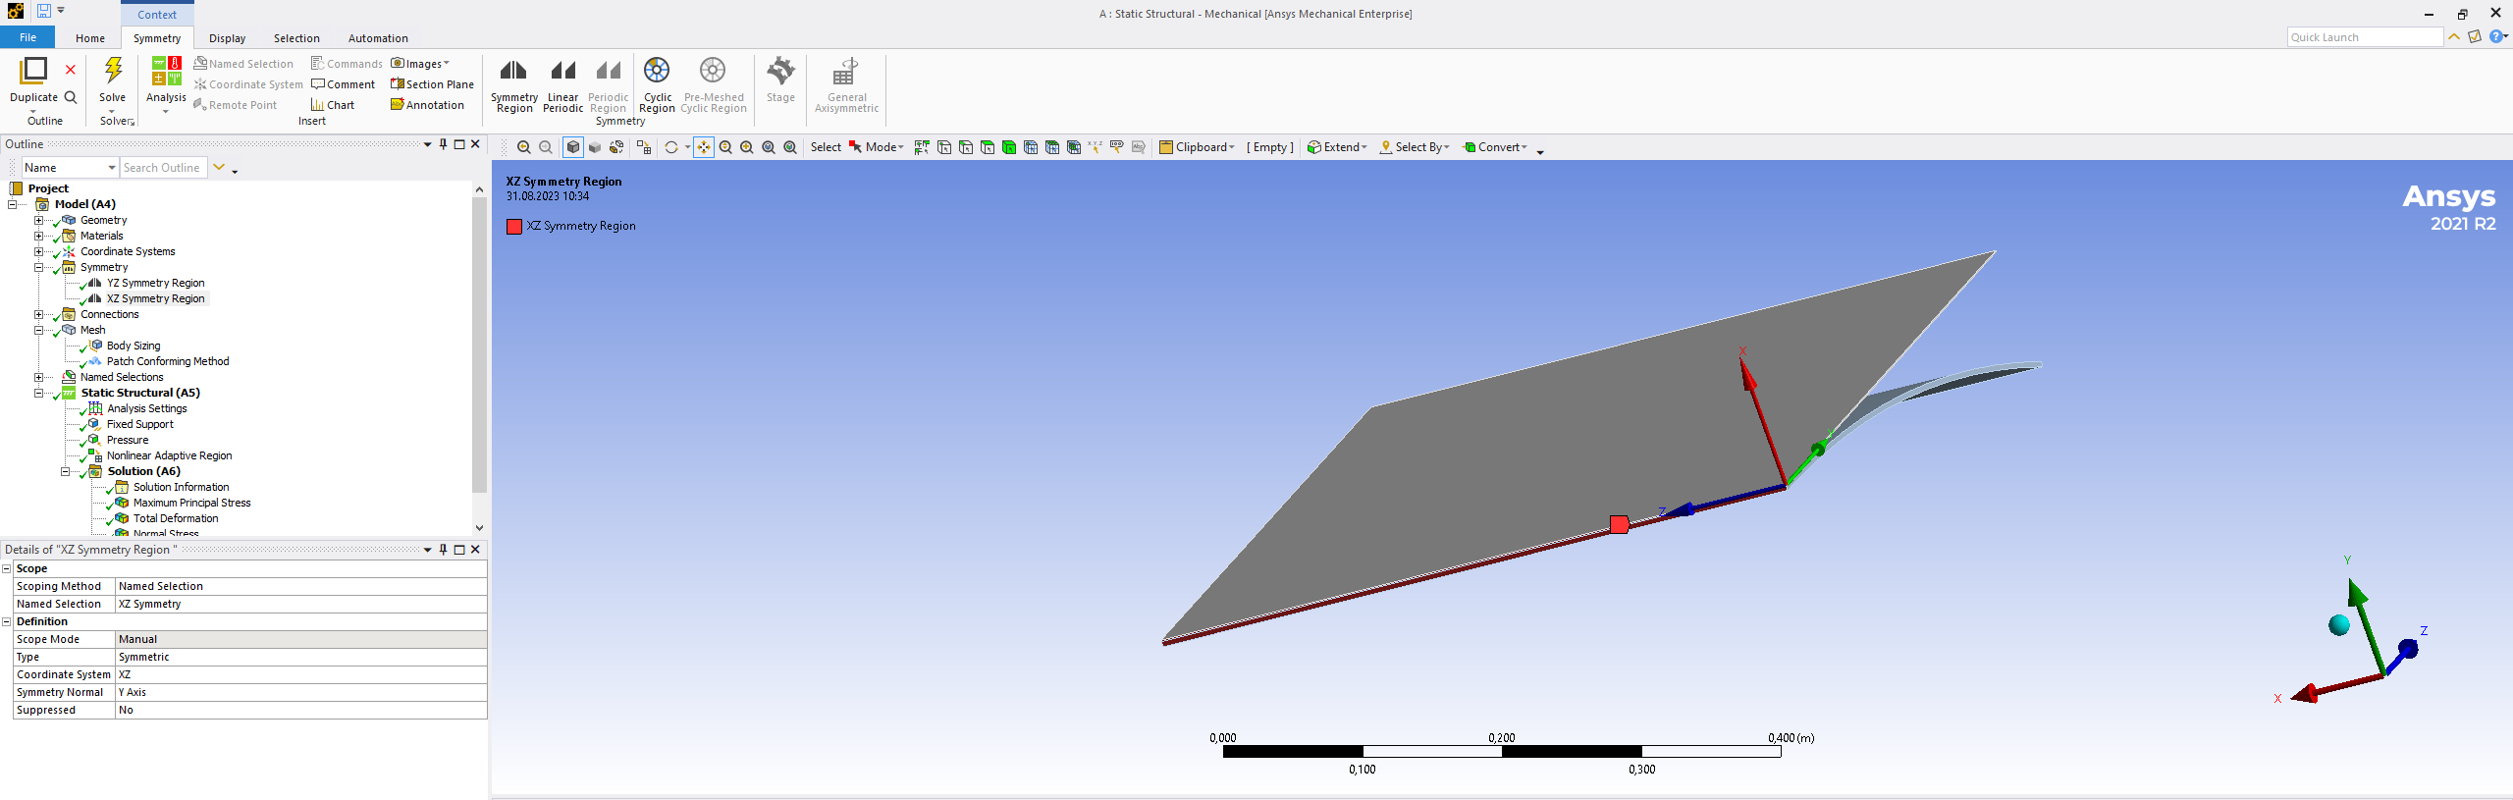The width and height of the screenshot is (2513, 800).
Task: Toggle the Outline panel auto-hide pin
Action: (444, 144)
